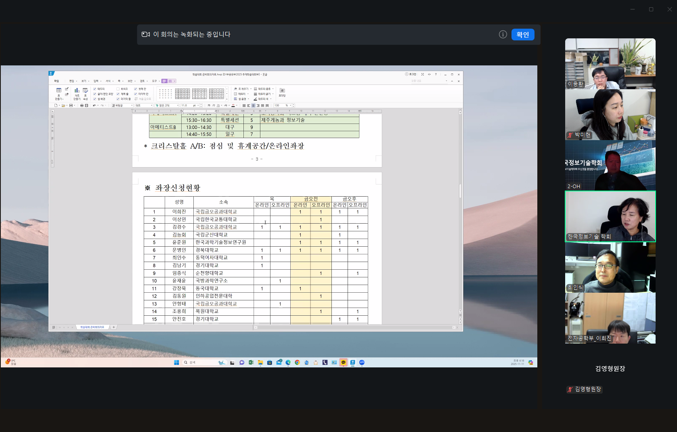This screenshot has height=432, width=677.
Task: Click the 확인 button on recording notice
Action: point(522,35)
